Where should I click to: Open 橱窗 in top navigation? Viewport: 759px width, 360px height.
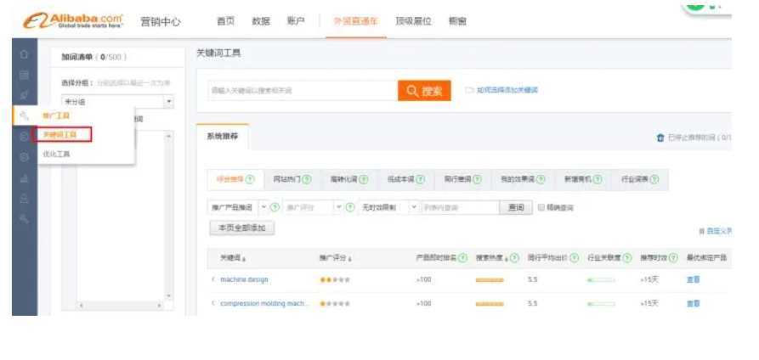457,21
